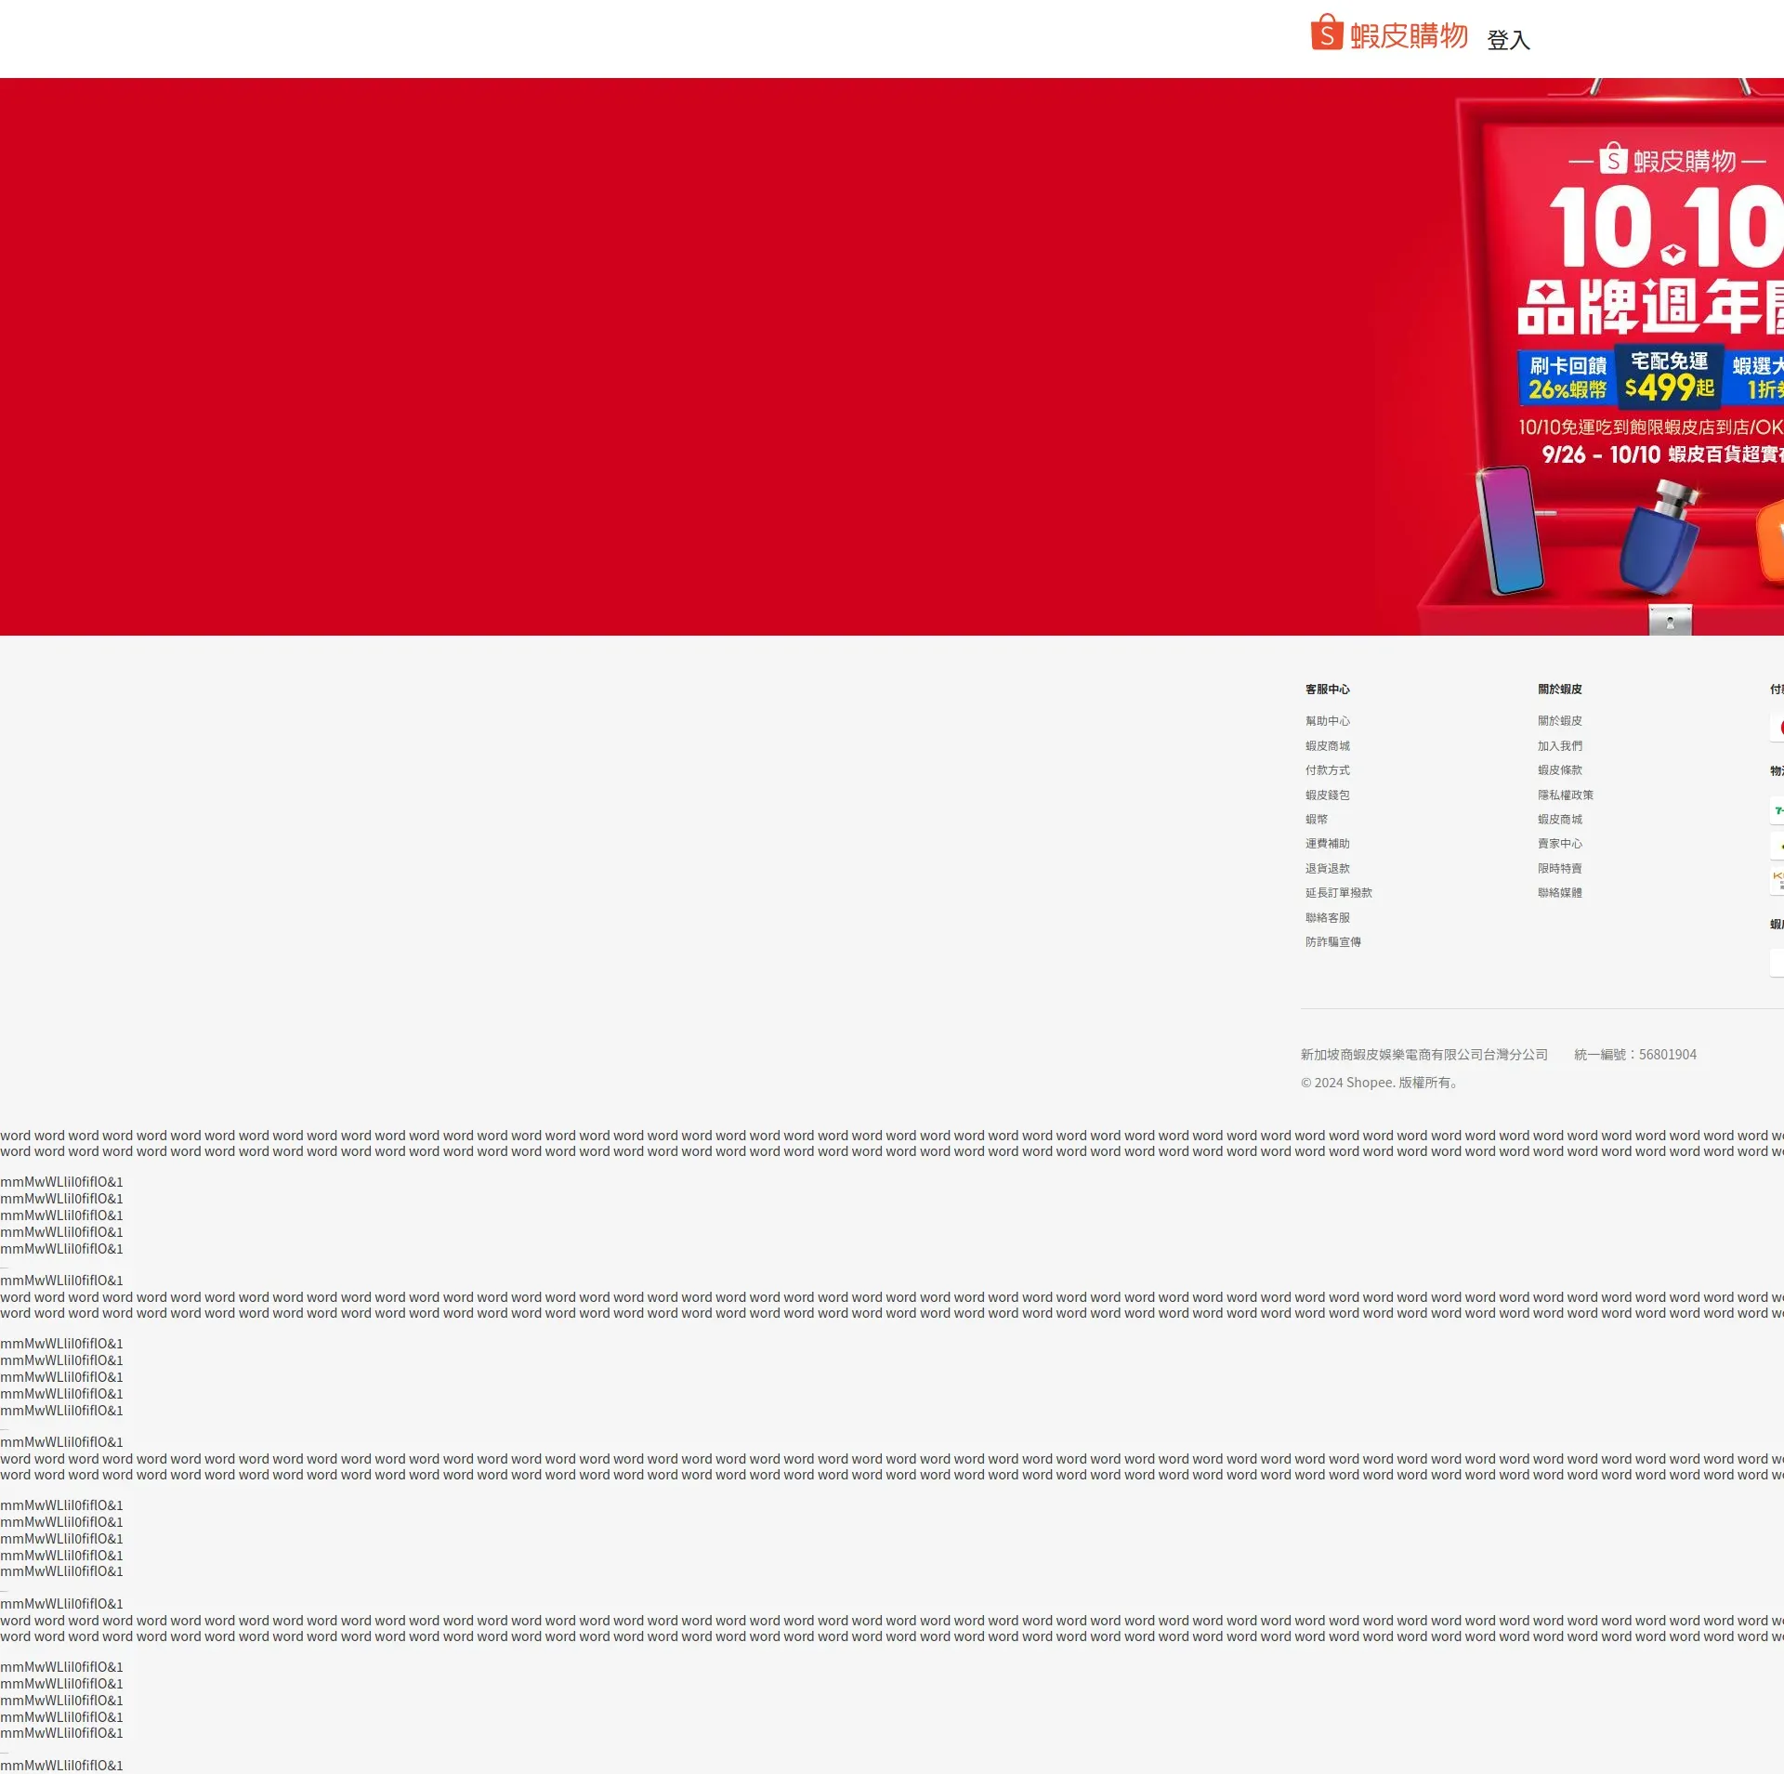Click the Shopee shopping bag logo in header
Viewport: 1784px width, 1774px height.
1326,33
